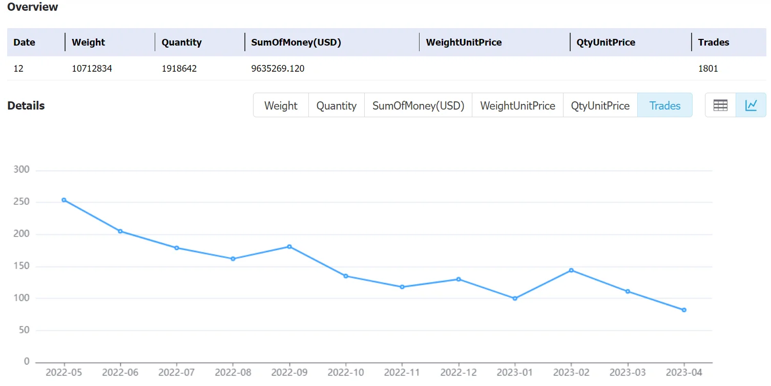Click the 2023-02 data point on chart
The image size is (771, 386).
[571, 270]
